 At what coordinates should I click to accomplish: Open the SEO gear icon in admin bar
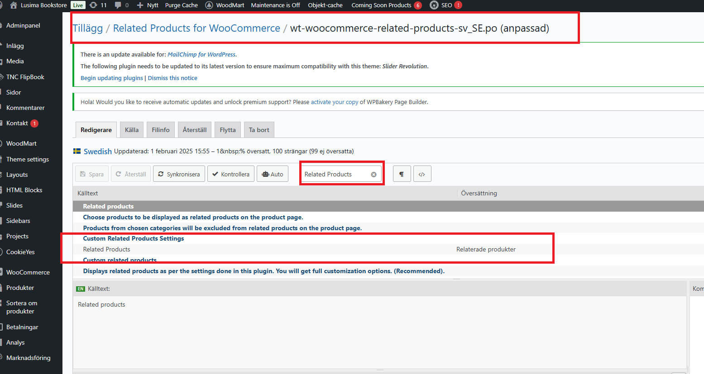(434, 5)
